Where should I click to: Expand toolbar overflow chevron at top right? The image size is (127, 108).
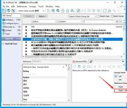tap(124, 9)
